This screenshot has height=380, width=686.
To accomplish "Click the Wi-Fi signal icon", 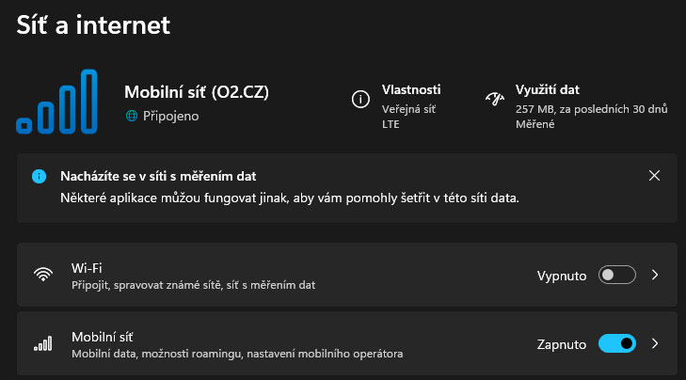I will click(x=43, y=275).
